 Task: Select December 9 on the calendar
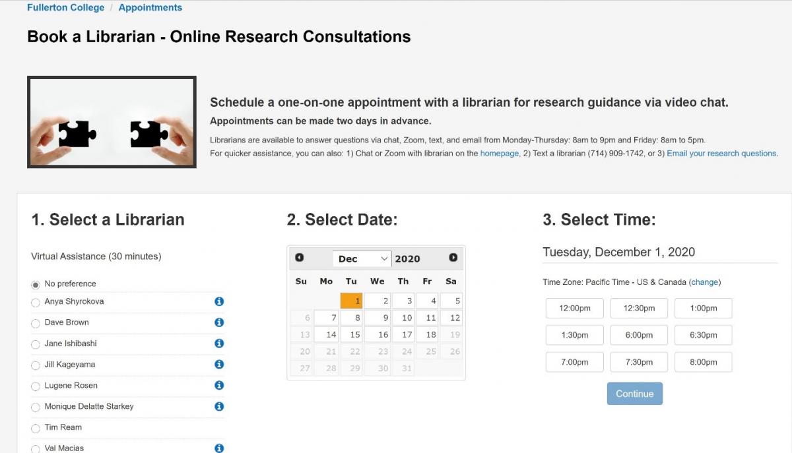[378, 318]
